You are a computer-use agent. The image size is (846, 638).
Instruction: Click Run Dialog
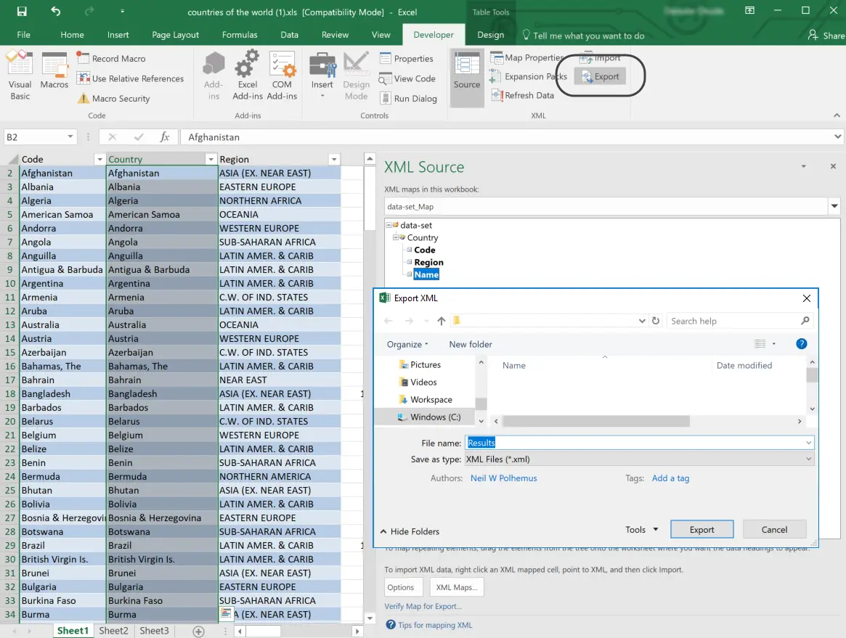pyautogui.click(x=408, y=98)
